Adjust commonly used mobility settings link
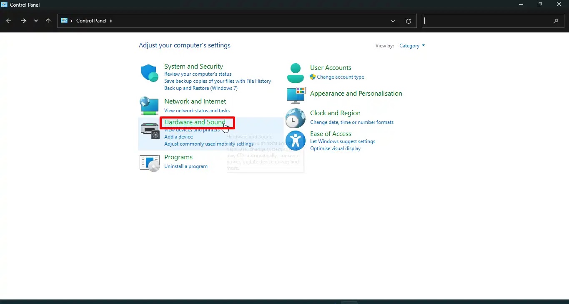Viewport: 569px width, 304px height. pyautogui.click(x=209, y=144)
